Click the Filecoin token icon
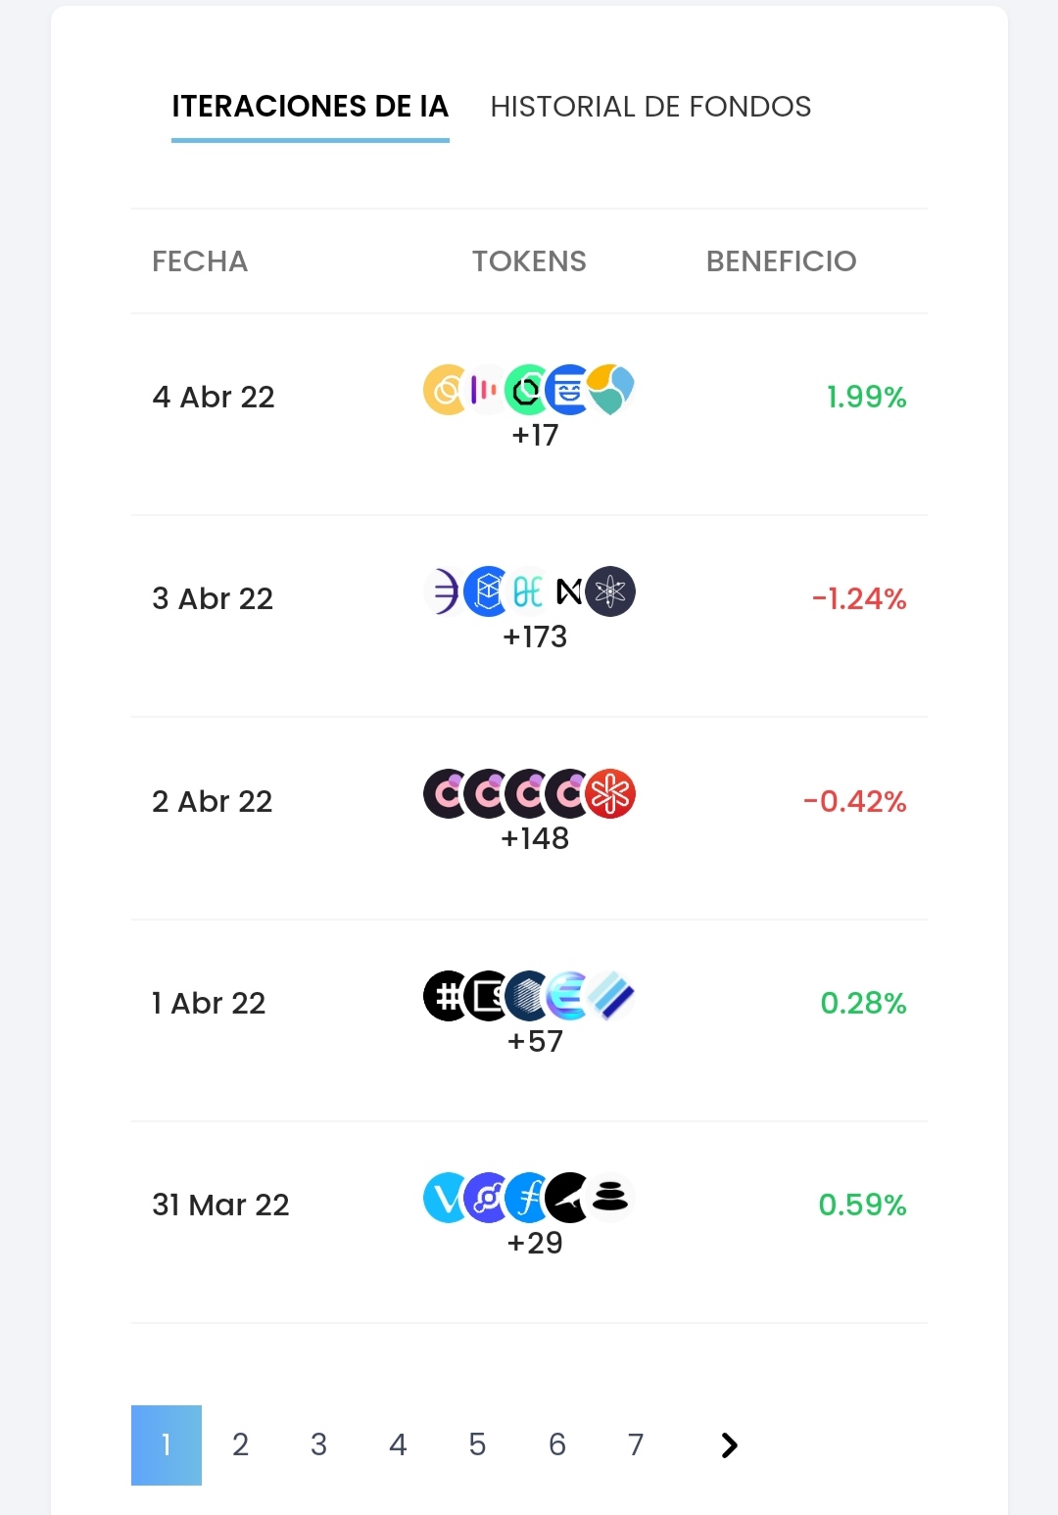The height and width of the screenshot is (1515, 1058). [x=528, y=1198]
